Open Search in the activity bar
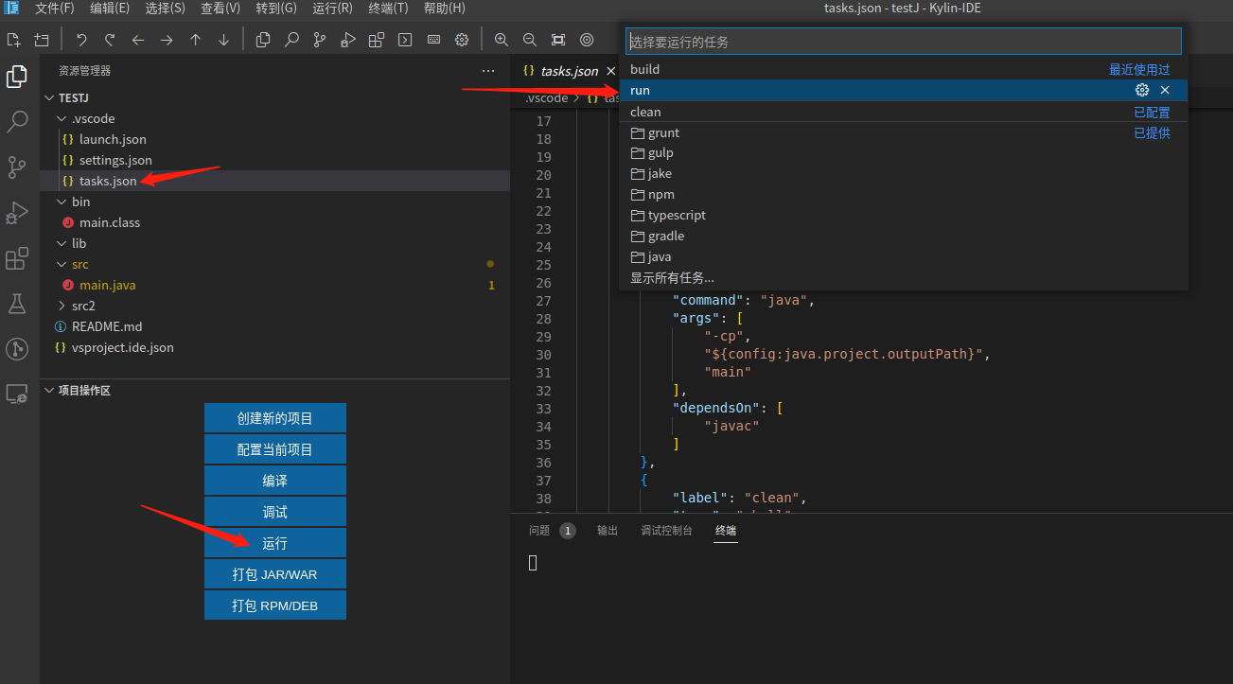This screenshot has height=684, width=1233. (17, 122)
